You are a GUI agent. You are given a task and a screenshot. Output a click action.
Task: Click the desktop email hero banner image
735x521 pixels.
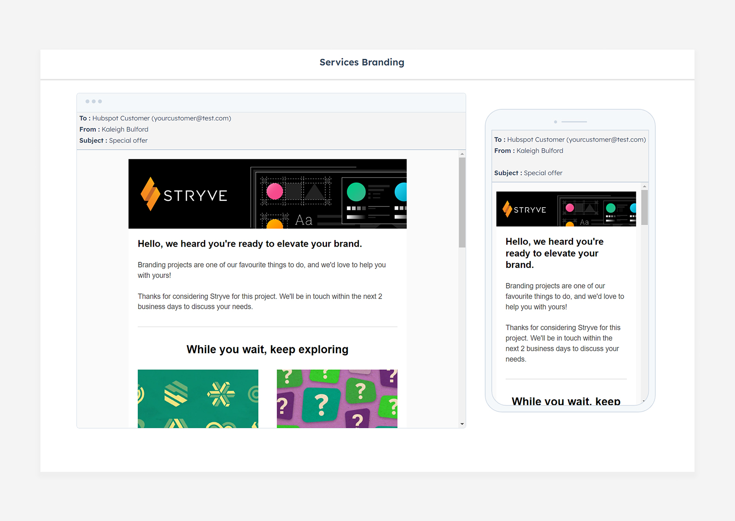[267, 194]
